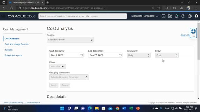Open browser favorites star icon
This screenshot has width=200, height=112.
click(x=174, y=8)
